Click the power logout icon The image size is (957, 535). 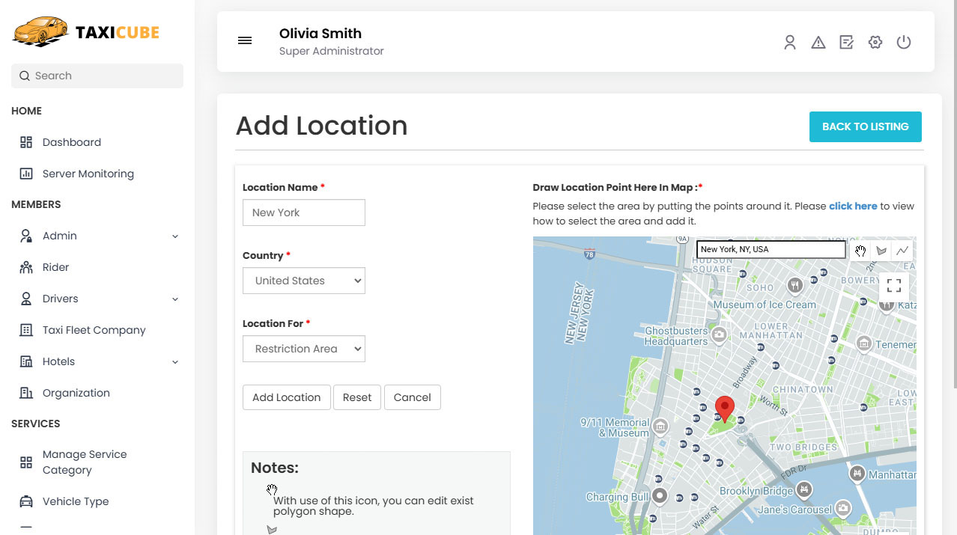tap(904, 43)
